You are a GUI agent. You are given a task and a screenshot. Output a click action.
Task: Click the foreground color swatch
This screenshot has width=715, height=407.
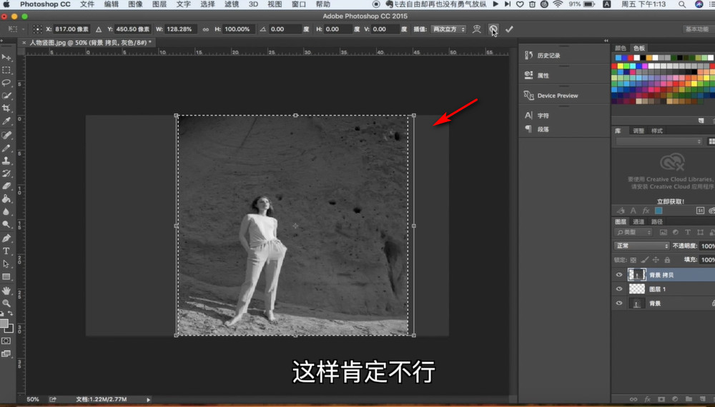click(4, 323)
